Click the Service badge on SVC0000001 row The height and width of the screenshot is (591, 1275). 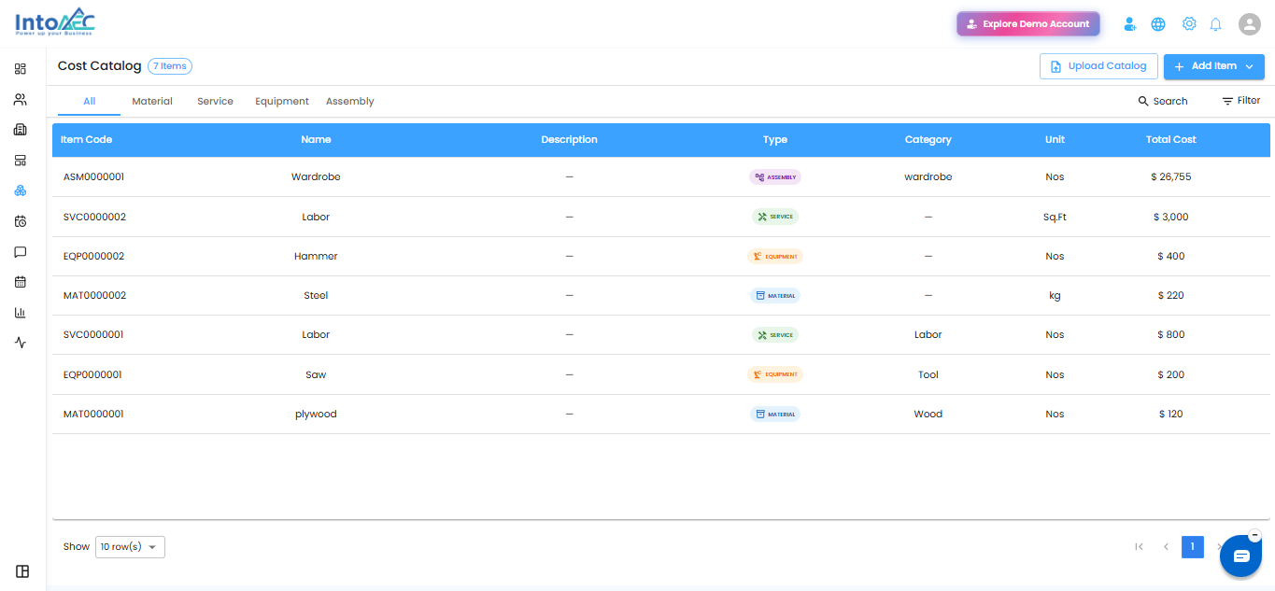(775, 335)
